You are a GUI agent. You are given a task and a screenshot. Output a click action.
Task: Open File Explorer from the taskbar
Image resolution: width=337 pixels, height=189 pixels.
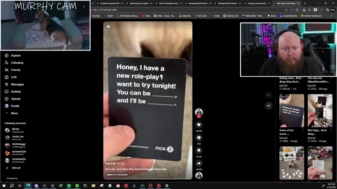(93, 186)
